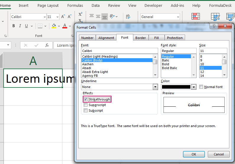This screenshot has width=235, height=164.
Task: Select Top Align icon
Action: tap(92, 16)
